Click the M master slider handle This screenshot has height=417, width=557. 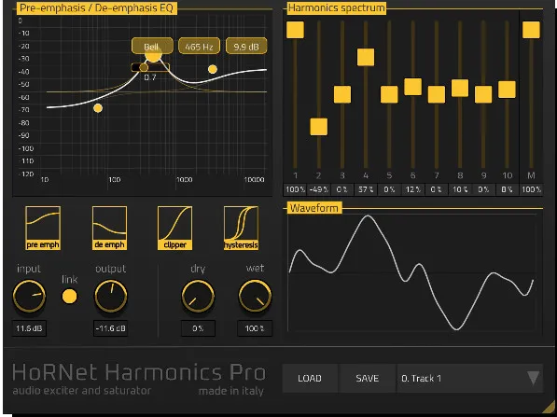[531, 30]
